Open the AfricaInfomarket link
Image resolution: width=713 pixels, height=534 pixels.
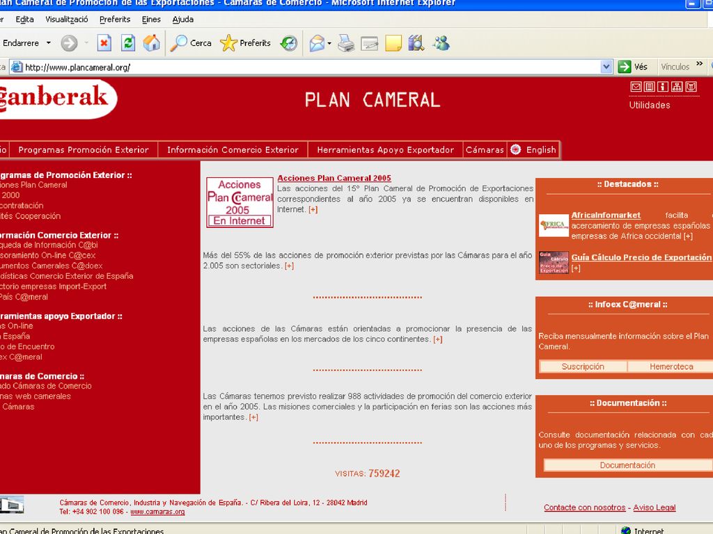tap(606, 216)
